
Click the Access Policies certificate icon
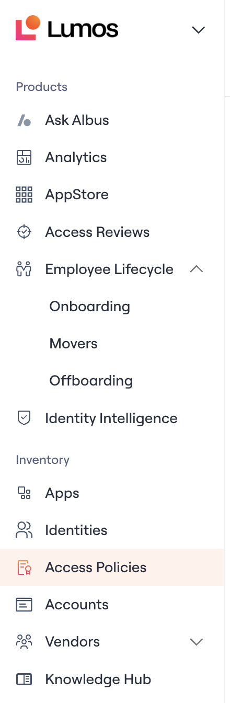[24, 568]
